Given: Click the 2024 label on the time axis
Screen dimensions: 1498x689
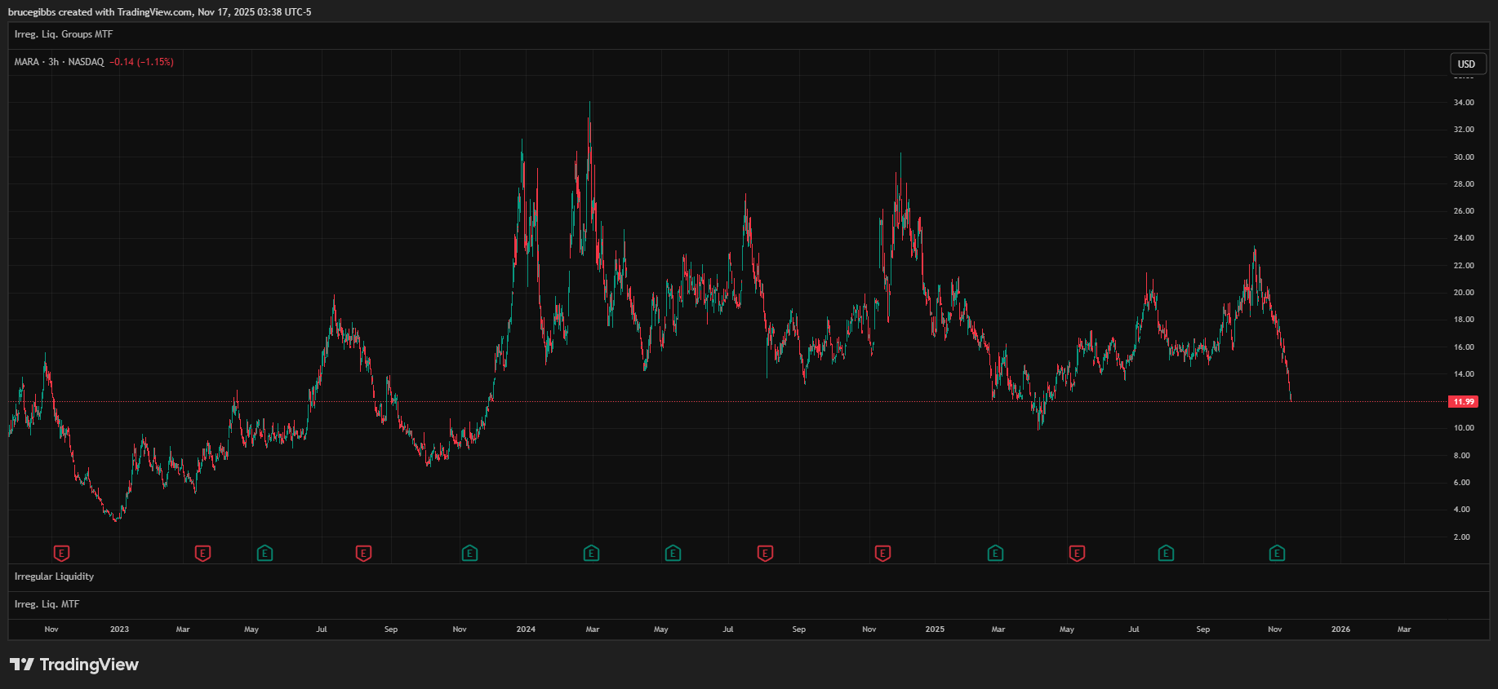Looking at the screenshot, I should 526,629.
